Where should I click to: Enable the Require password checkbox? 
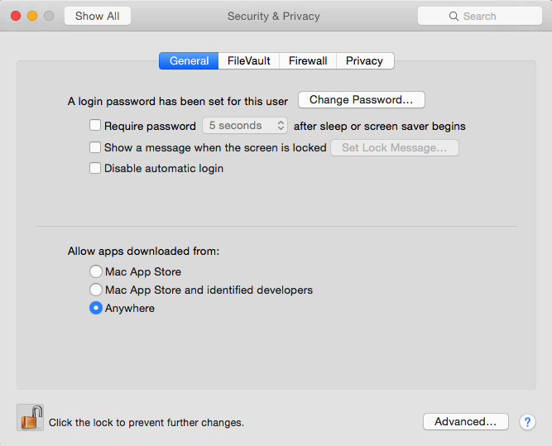coord(95,125)
